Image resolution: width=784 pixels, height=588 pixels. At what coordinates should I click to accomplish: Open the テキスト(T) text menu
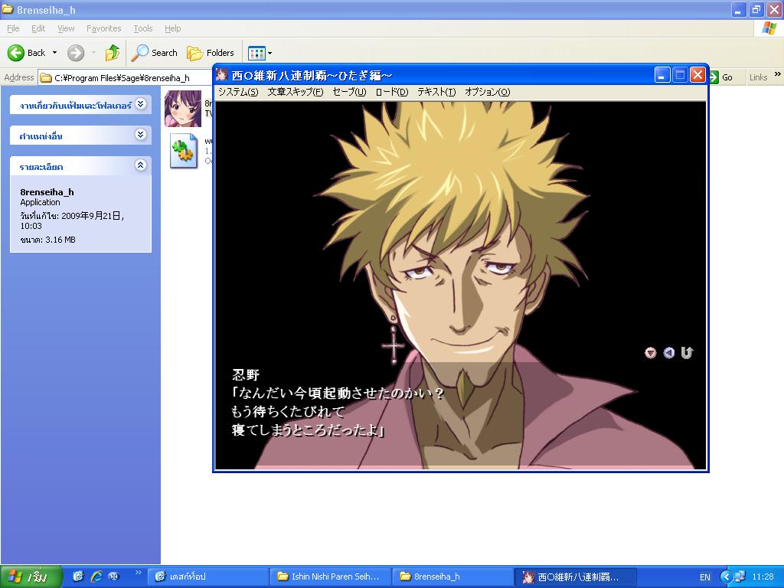436,92
